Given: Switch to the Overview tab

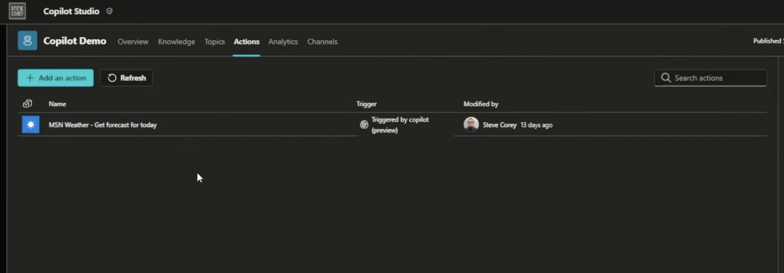Looking at the screenshot, I should [x=133, y=42].
